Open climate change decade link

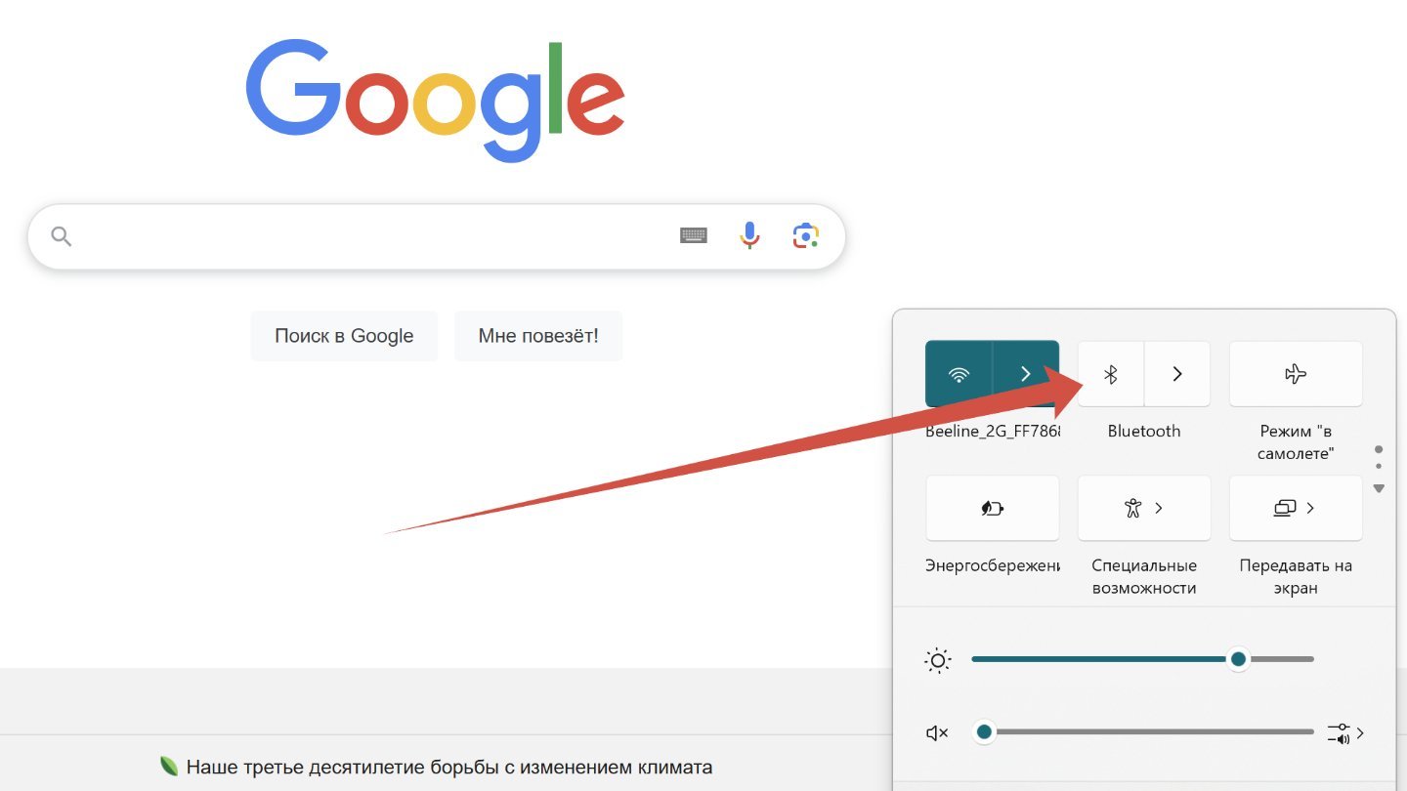[449, 767]
